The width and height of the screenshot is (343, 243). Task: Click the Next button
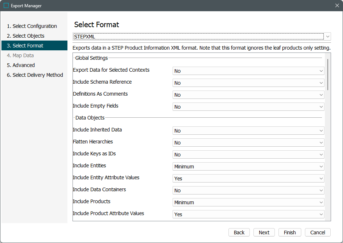264,232
